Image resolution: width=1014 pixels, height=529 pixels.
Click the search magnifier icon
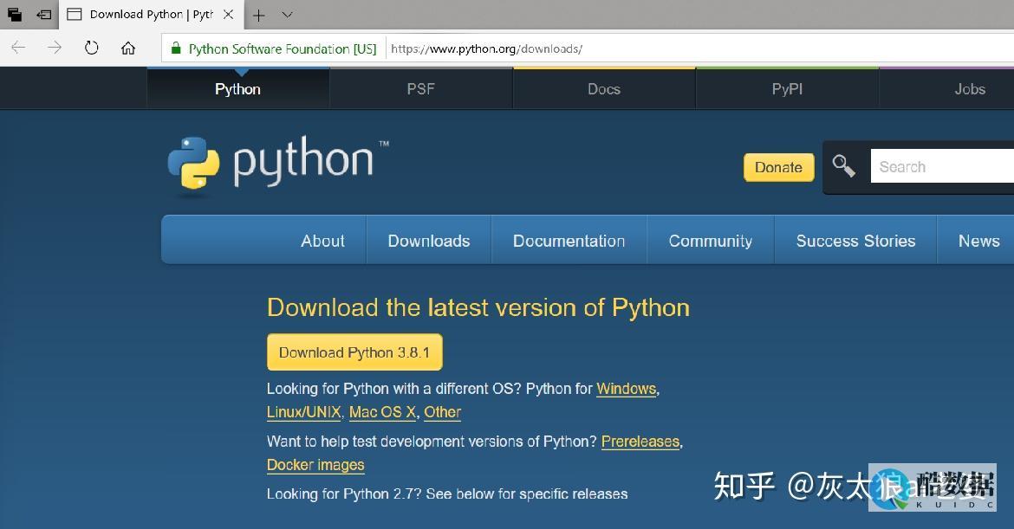(843, 166)
